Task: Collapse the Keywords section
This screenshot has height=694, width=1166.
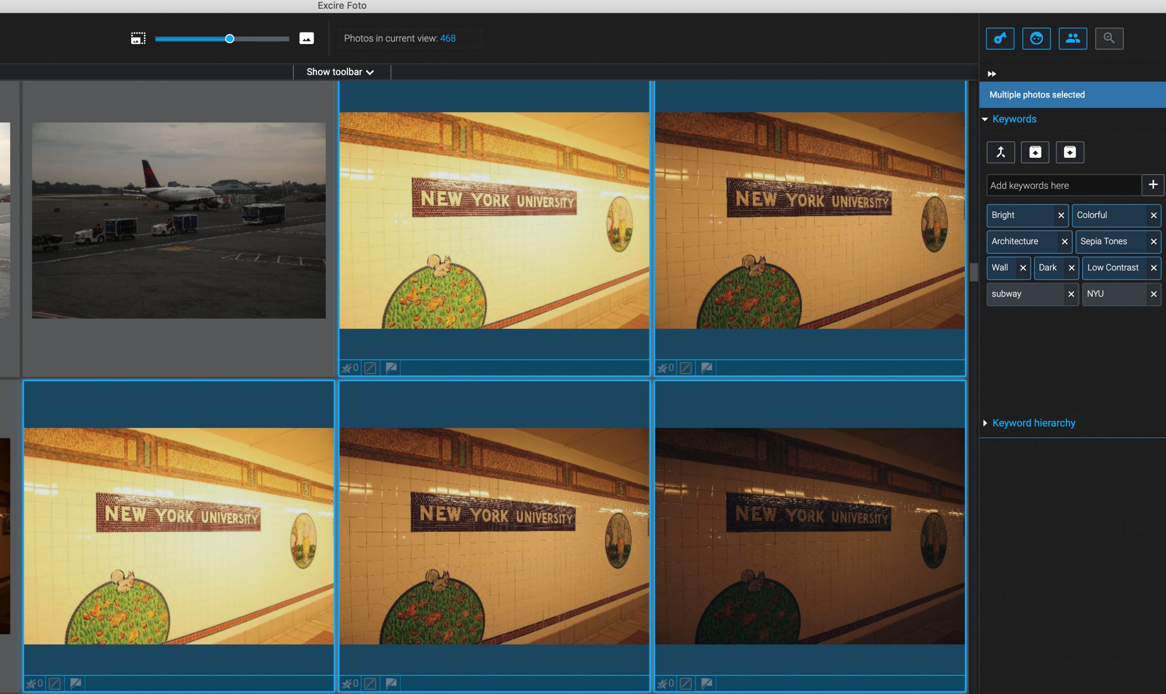Action: pyautogui.click(x=985, y=119)
